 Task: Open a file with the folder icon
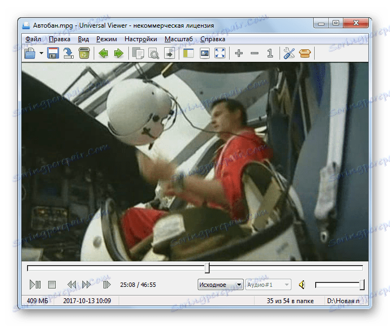coord(30,53)
